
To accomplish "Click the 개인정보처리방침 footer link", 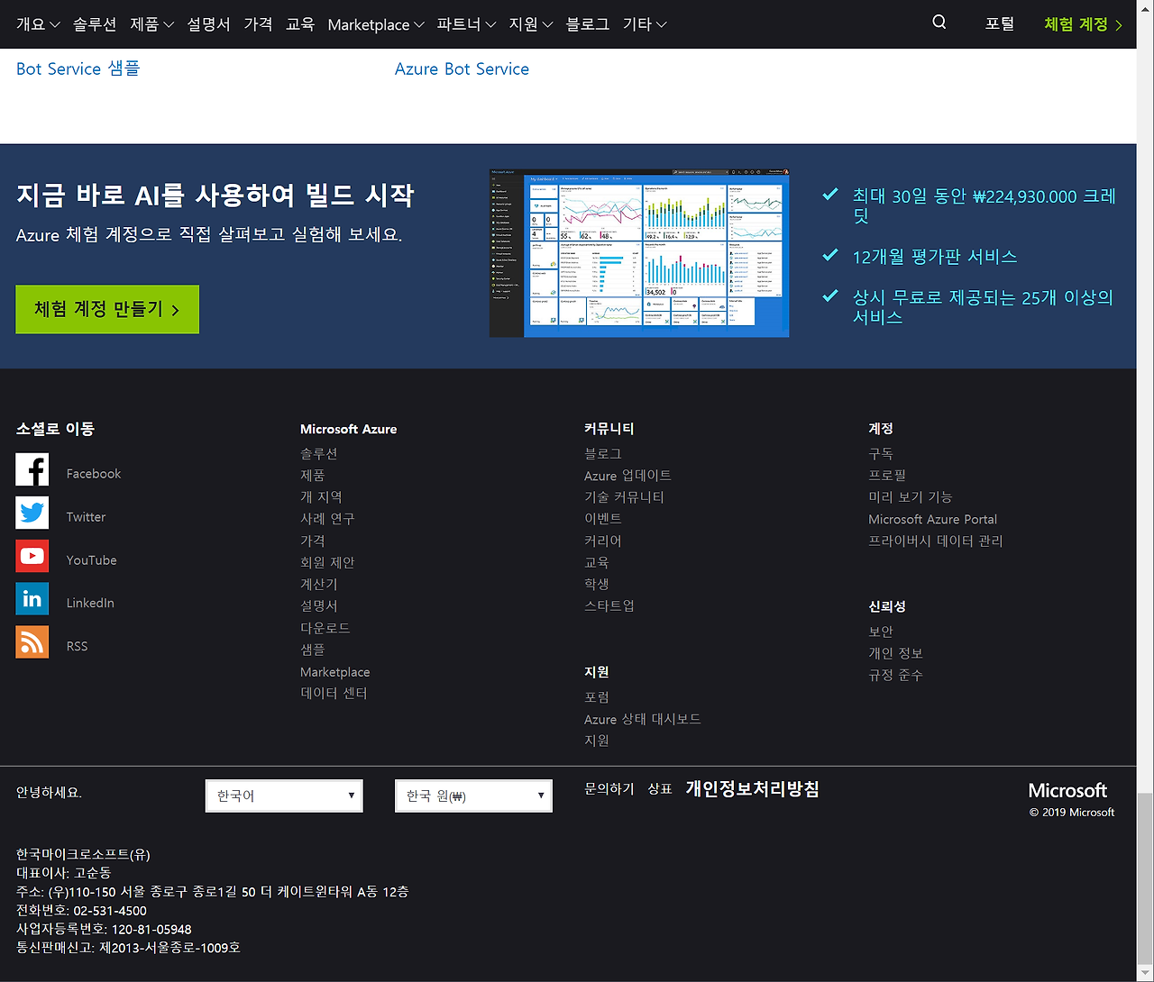I will coord(752,789).
